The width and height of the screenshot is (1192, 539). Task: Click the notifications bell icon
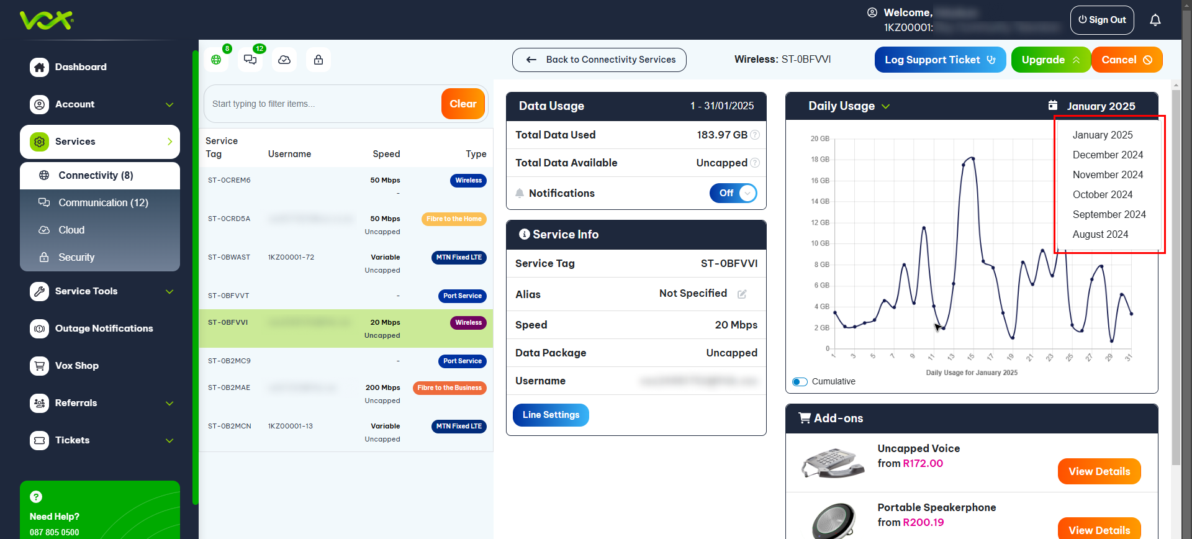1155,20
